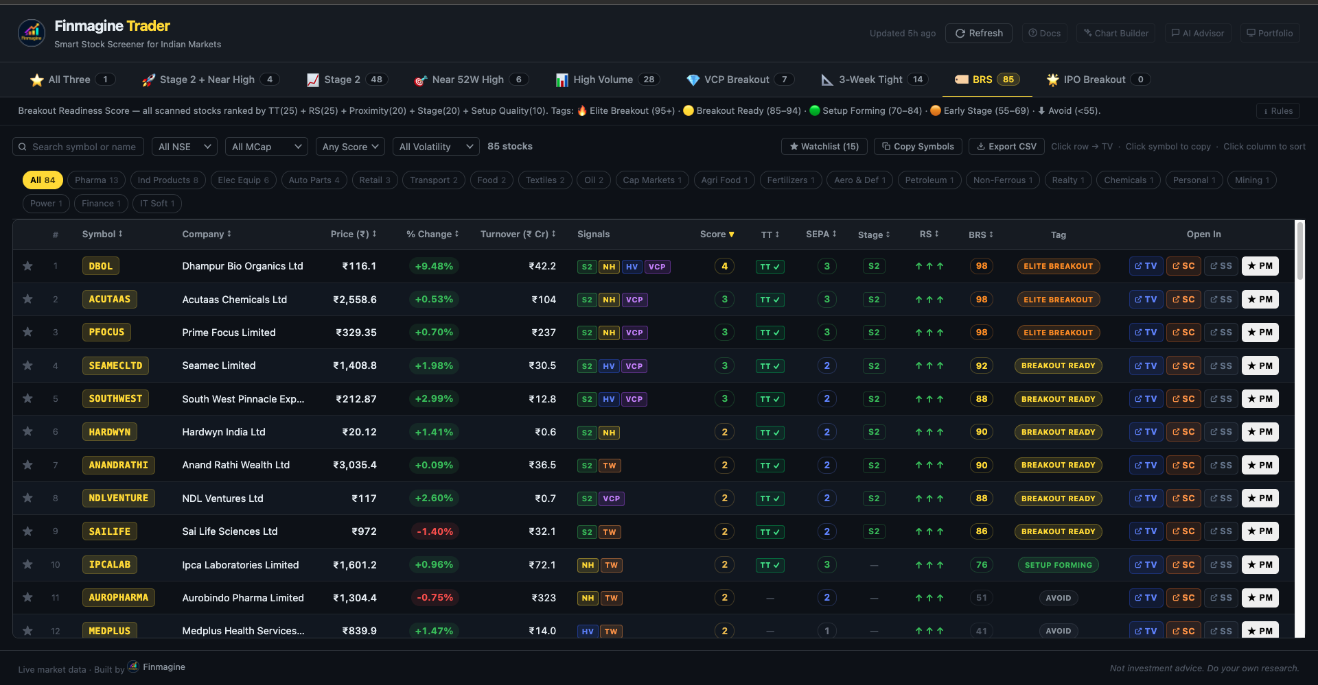Click PM star button for ANANDRATHI
1318x685 pixels.
[1260, 465]
